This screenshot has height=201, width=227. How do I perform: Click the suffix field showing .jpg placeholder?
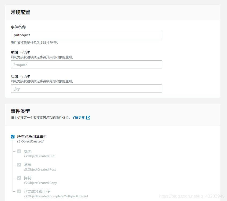click(86, 88)
